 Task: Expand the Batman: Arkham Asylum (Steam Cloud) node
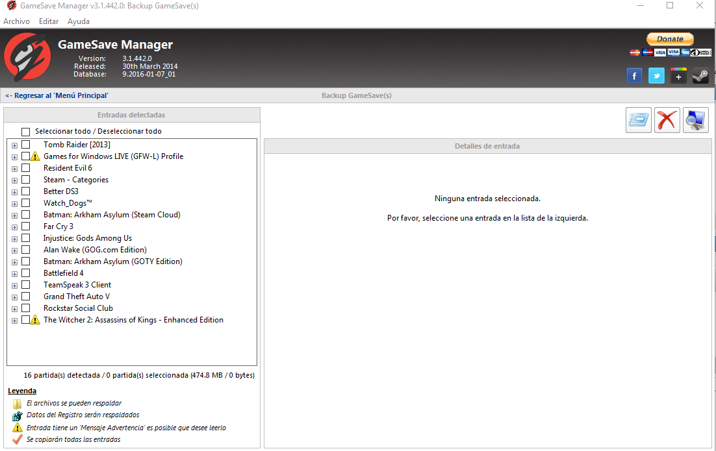tap(14, 215)
